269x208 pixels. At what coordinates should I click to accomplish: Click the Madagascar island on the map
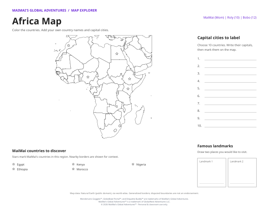pyautogui.click(x=139, y=116)
